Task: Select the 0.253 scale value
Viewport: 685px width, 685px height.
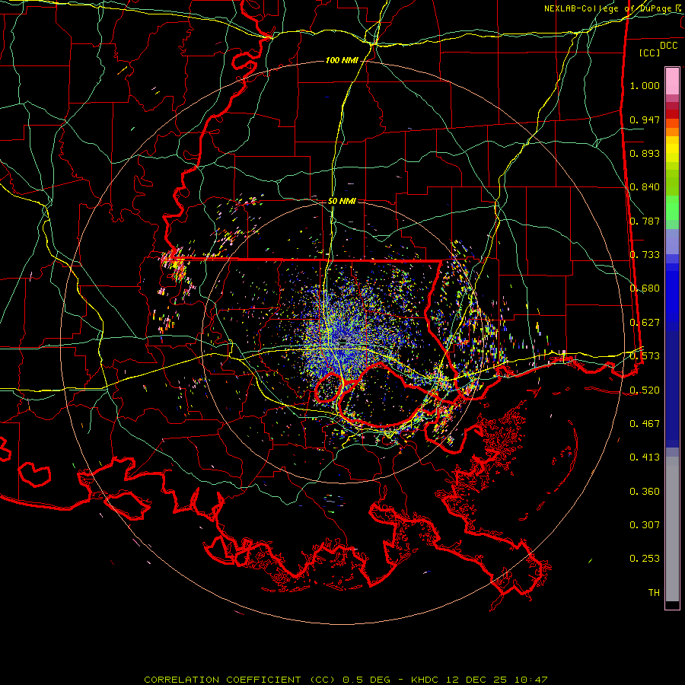Action: (x=645, y=559)
